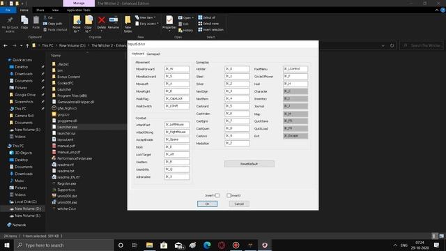
Task: Click the Name column header
Action: pos(56,56)
